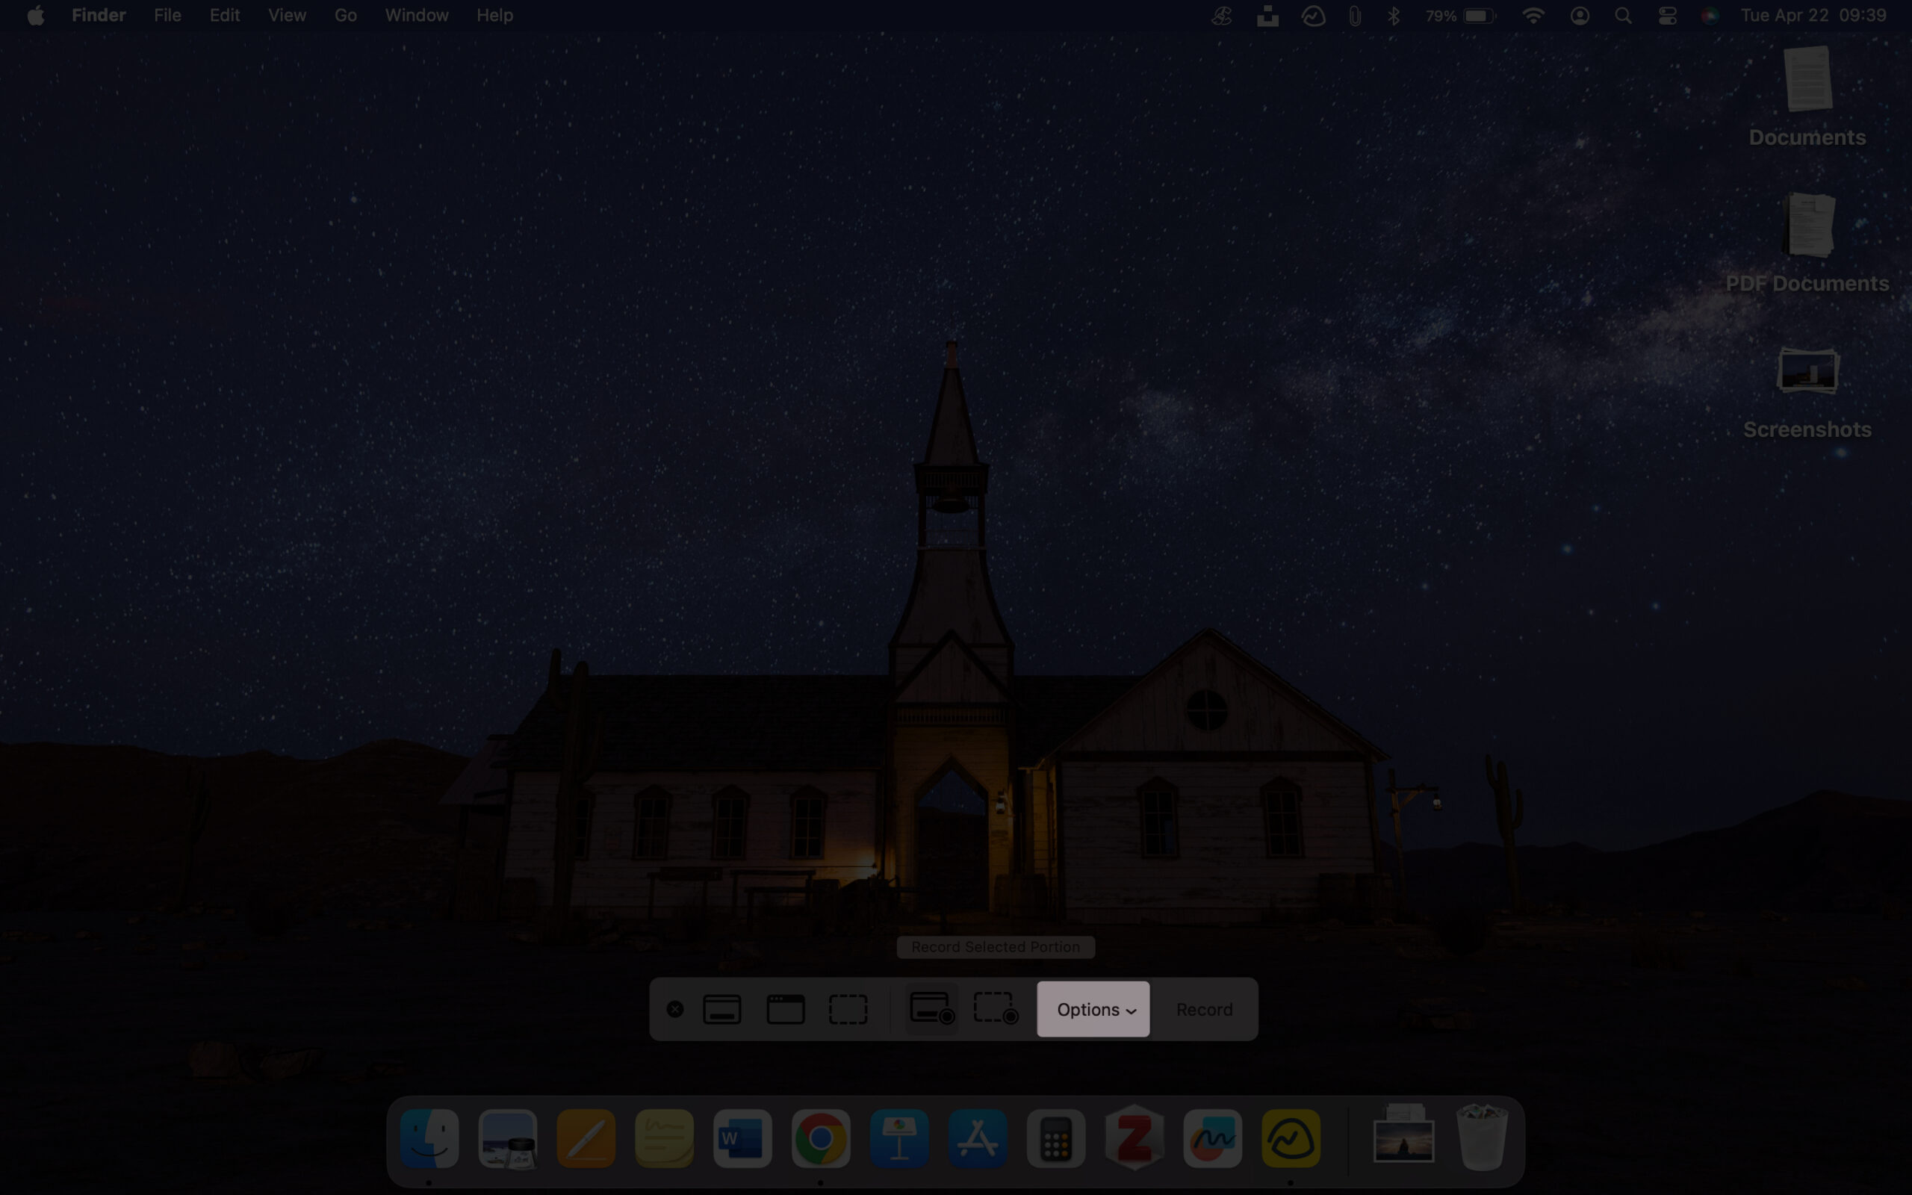Click the Record button
The height and width of the screenshot is (1195, 1912).
pos(1204,1009)
